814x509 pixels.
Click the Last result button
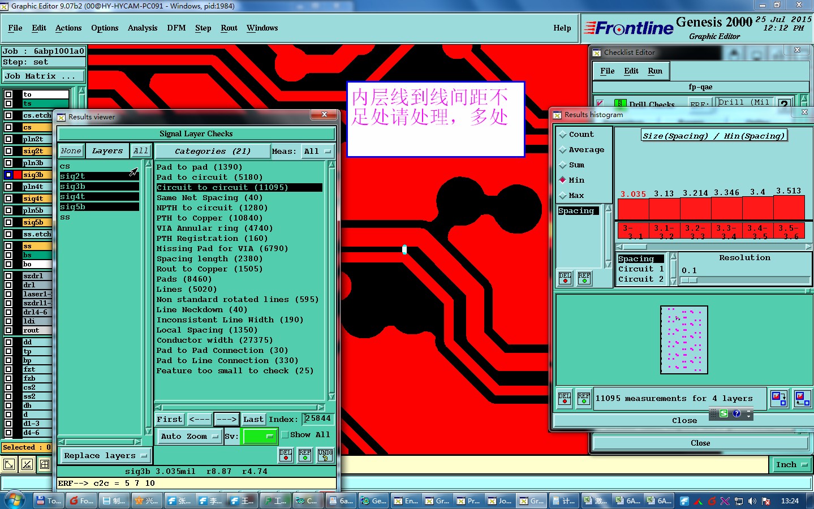coord(253,419)
